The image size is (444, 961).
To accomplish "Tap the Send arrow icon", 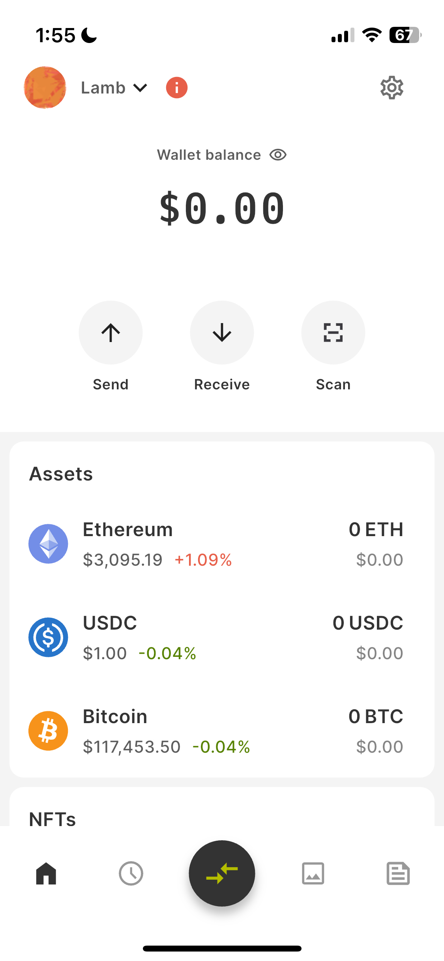I will coord(111,333).
